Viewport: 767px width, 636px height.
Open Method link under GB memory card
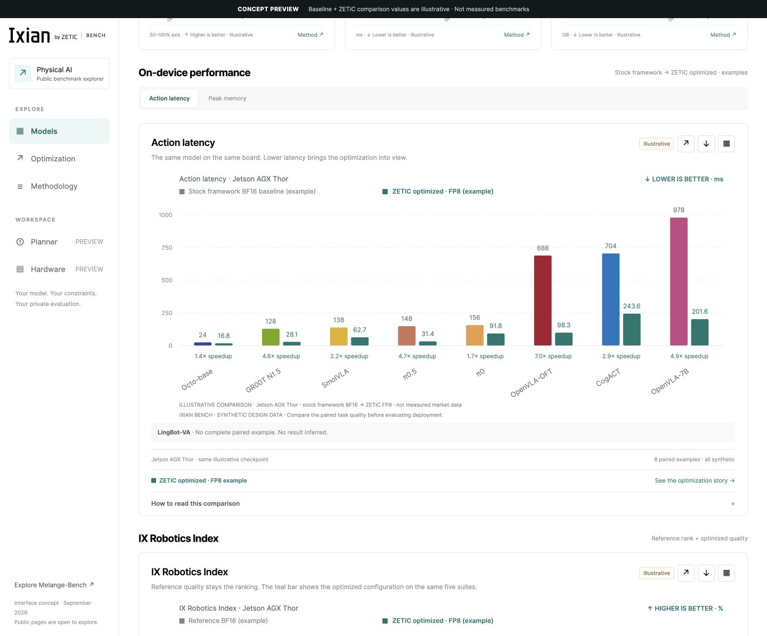point(723,35)
